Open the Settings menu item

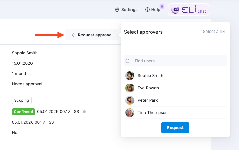tap(126, 10)
